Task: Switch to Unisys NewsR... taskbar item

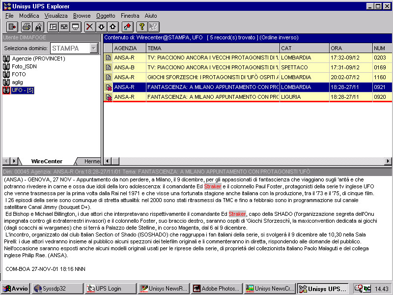Action: [164, 289]
